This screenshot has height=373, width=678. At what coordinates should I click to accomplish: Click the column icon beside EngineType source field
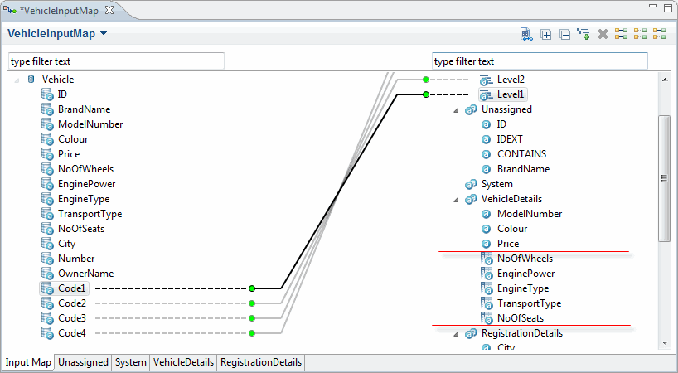click(x=47, y=199)
